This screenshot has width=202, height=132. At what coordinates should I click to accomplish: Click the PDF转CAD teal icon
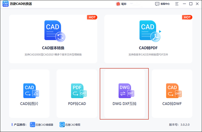79,90
